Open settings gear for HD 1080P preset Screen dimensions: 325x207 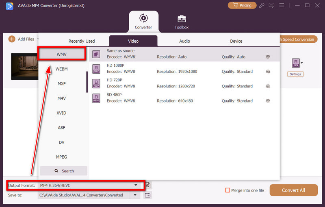(x=268, y=72)
